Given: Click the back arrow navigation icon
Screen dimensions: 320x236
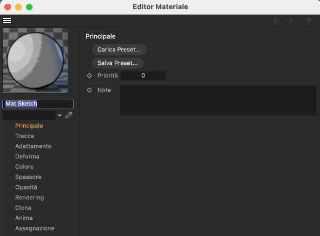Looking at the screenshot, I should click(277, 21).
